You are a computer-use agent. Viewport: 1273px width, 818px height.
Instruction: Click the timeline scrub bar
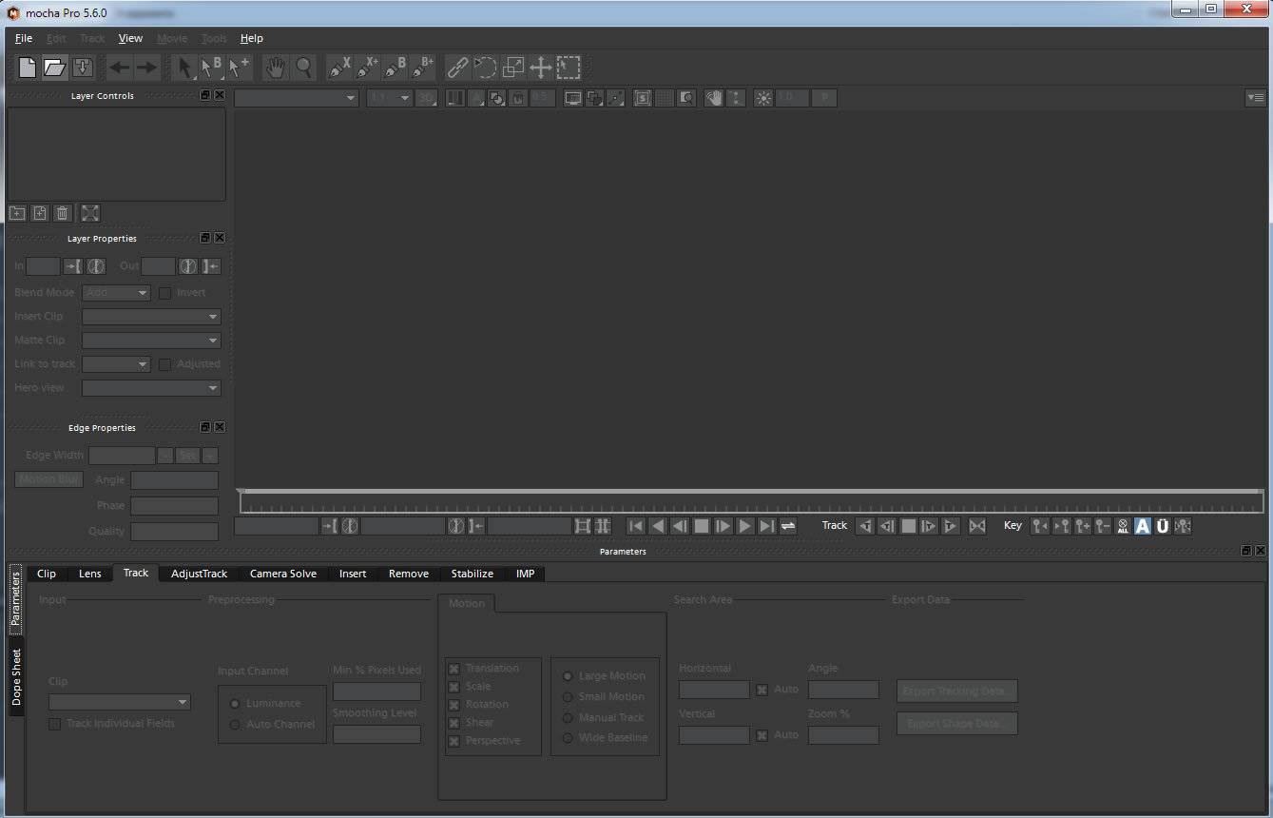click(751, 501)
